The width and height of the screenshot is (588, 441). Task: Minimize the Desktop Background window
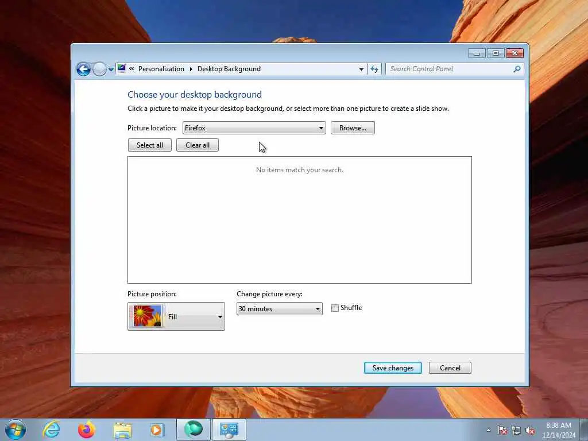coord(477,53)
